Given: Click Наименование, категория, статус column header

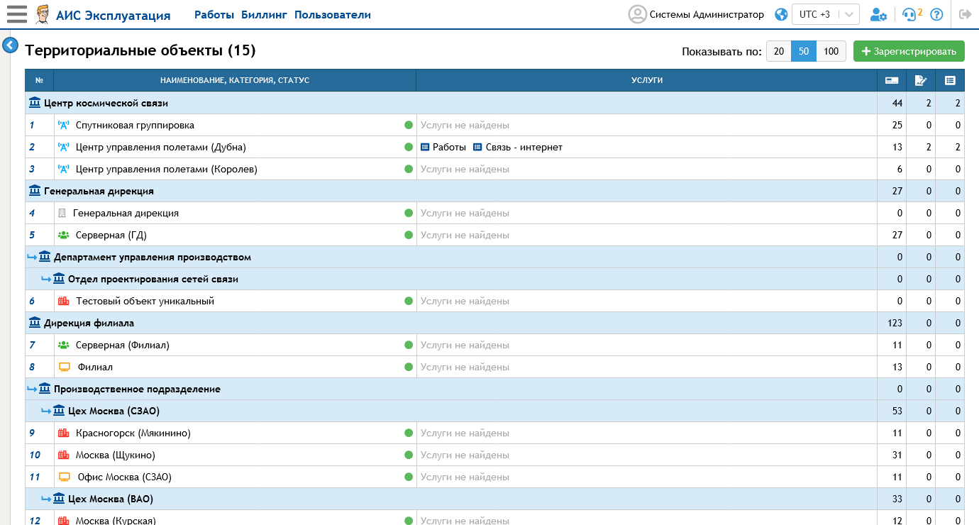Looking at the screenshot, I should (x=235, y=81).
